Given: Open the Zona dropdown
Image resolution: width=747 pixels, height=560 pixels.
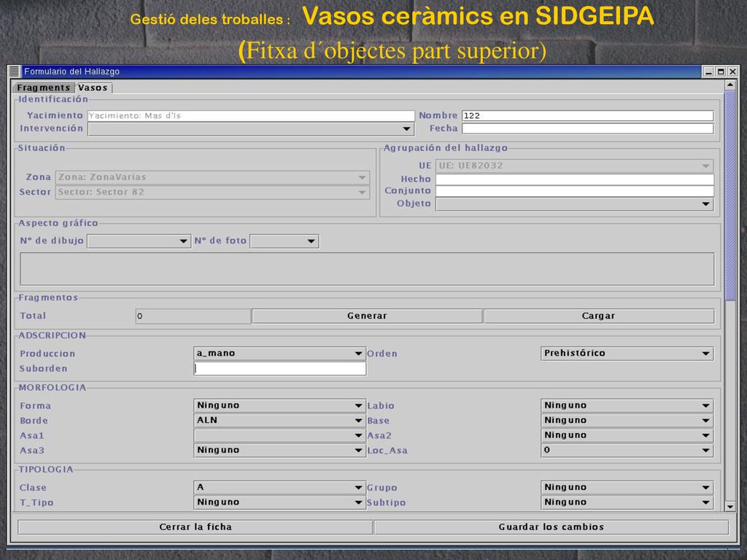Looking at the screenshot, I should click(212, 177).
